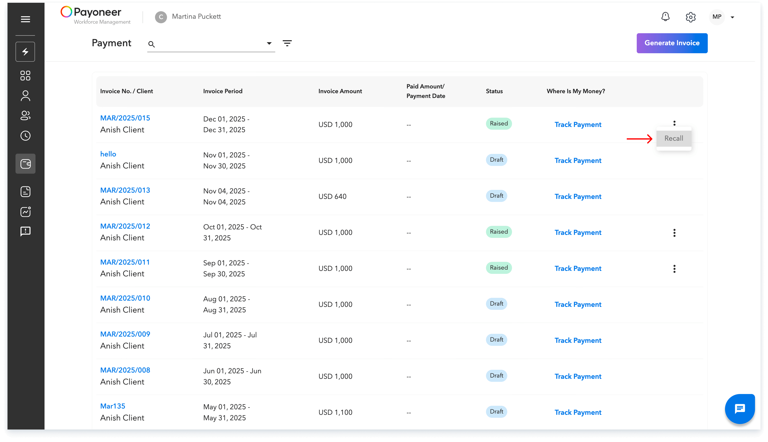768x442 pixels.
Task: Expand the search dropdown arrow
Action: (269, 43)
